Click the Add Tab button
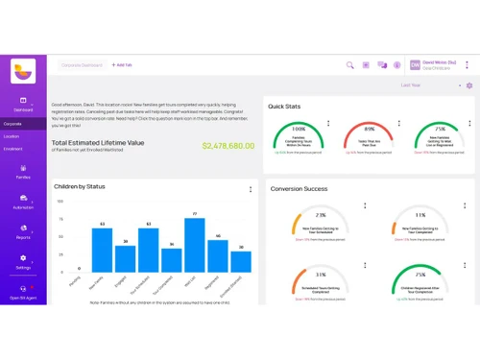Viewport: 480px width, 360px height. click(122, 65)
